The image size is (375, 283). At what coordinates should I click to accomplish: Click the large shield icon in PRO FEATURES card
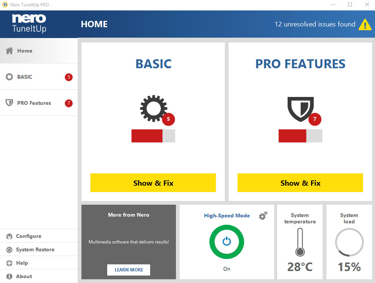click(x=301, y=109)
